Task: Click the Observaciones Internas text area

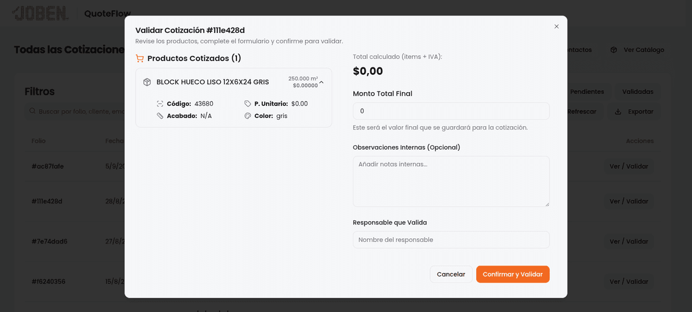Action: pyautogui.click(x=451, y=181)
